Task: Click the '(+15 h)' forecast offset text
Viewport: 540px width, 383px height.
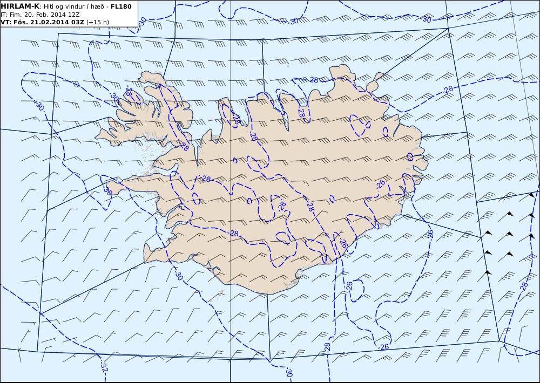Action: (x=97, y=22)
